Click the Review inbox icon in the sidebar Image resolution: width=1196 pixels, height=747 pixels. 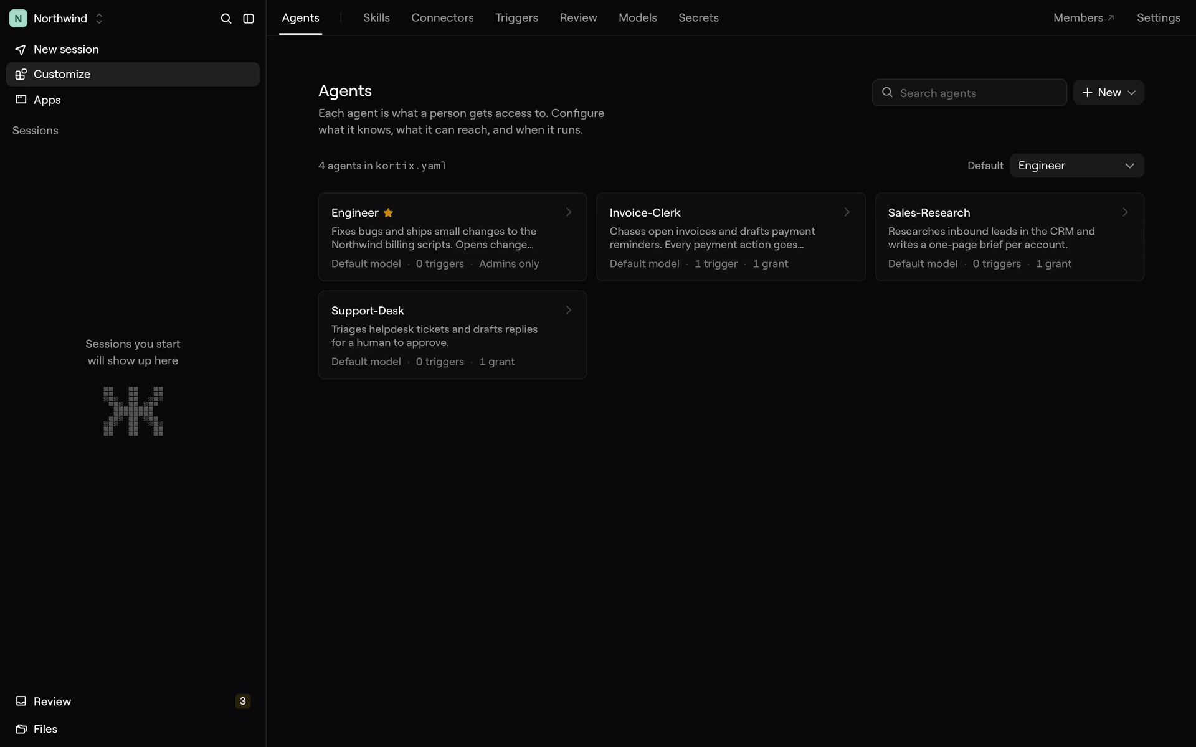(21, 701)
